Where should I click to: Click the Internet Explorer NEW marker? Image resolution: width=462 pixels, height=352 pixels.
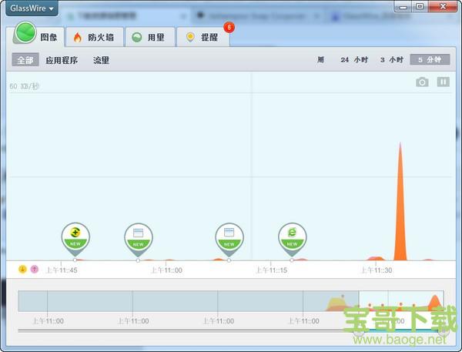tap(292, 239)
